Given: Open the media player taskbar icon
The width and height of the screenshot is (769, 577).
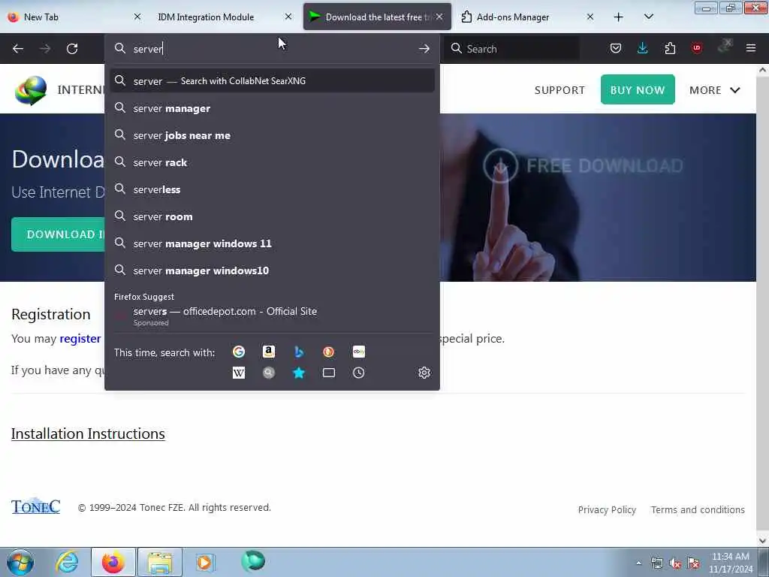Looking at the screenshot, I should coord(204,562).
